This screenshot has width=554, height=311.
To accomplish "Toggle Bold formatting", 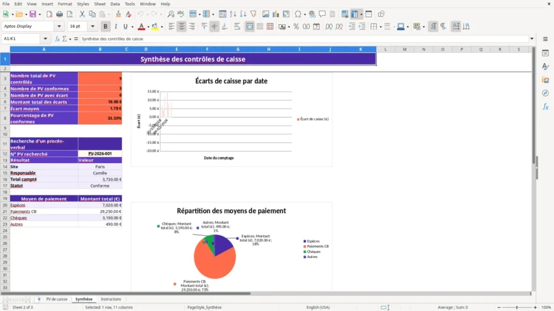I will click(x=105, y=26).
